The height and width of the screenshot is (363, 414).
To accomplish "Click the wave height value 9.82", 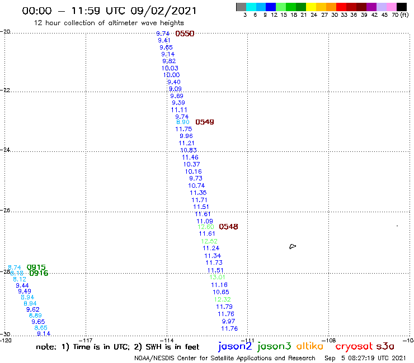I will (x=169, y=61).
